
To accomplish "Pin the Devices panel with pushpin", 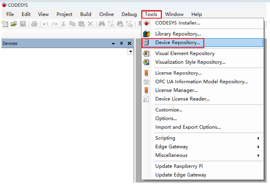I will pos(121,43).
